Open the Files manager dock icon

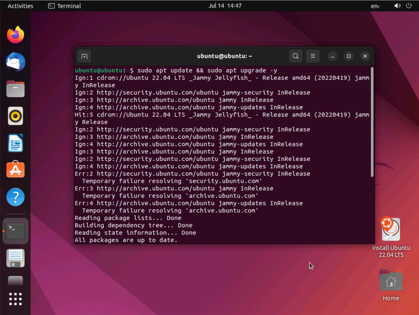(x=16, y=89)
